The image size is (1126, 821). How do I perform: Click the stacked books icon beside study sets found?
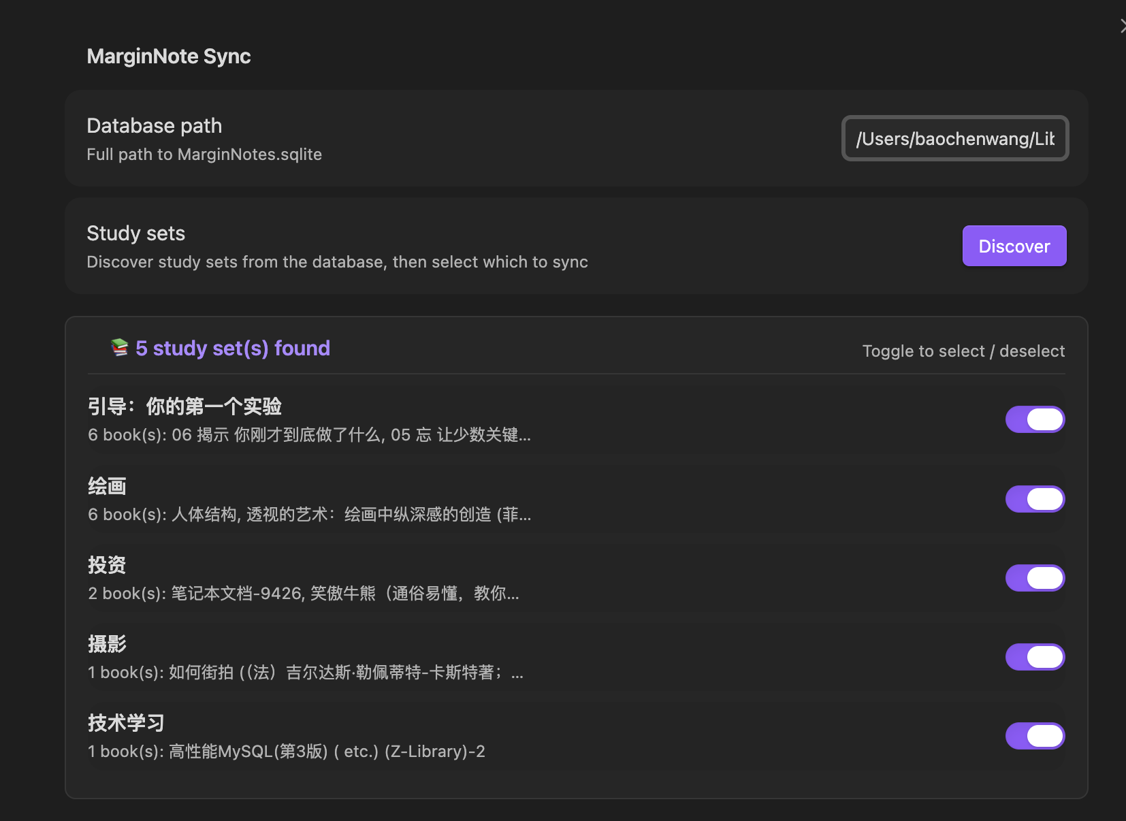click(x=120, y=348)
